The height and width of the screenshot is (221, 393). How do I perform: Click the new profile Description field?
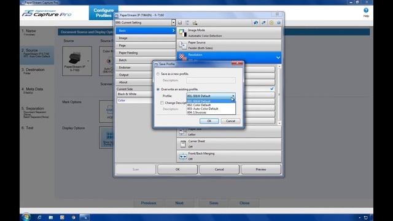tap(211, 80)
